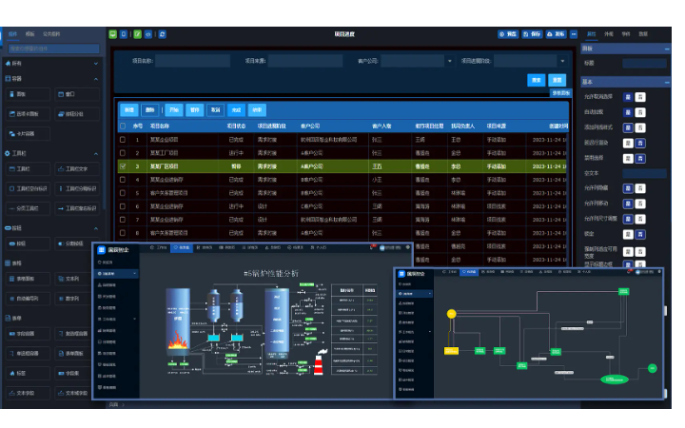Image resolution: width=685 pixels, height=428 pixels.
Task: Focus the 标题 property input field
Action: [x=644, y=64]
